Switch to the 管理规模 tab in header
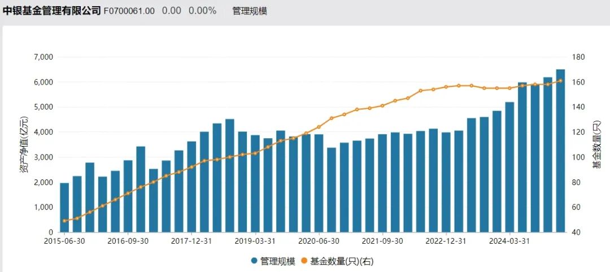Viewport: 610px width, 272px height. click(250, 11)
